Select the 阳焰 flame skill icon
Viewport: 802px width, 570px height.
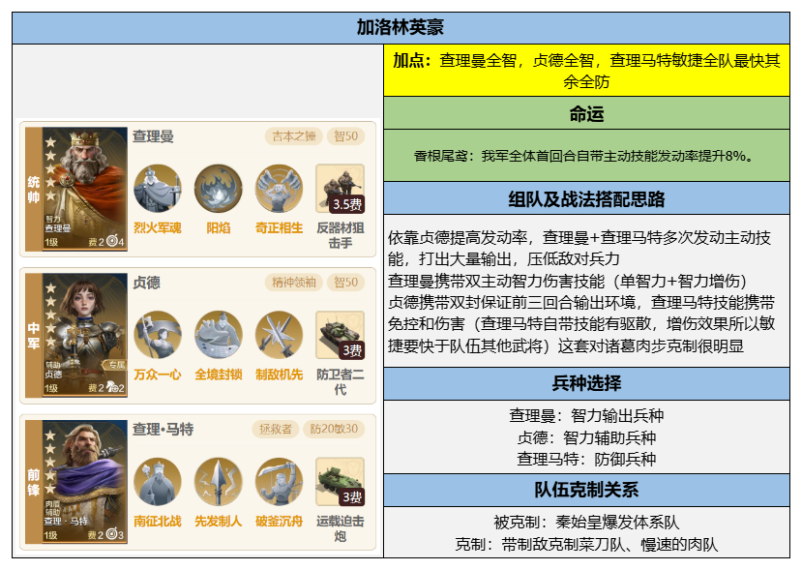coord(219,189)
